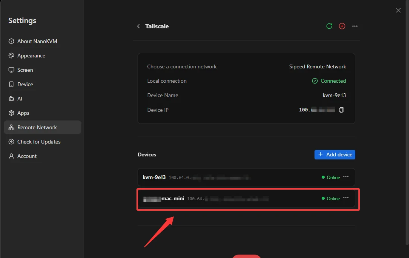This screenshot has width=409, height=258.
Task: Go back using the arrow beside Tailscale
Action: tap(138, 26)
